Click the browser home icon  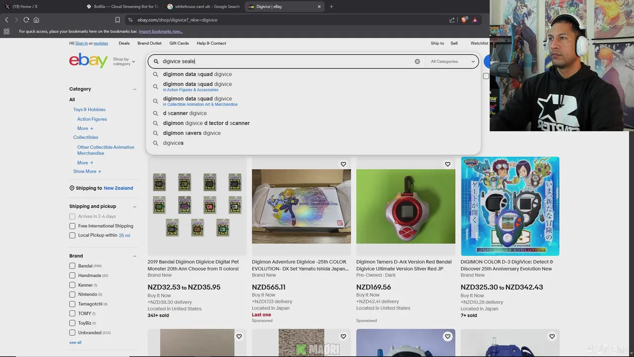(x=36, y=20)
